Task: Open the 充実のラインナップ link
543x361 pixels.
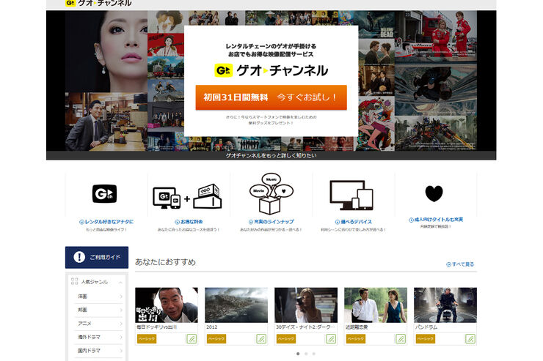Action: coord(274,222)
